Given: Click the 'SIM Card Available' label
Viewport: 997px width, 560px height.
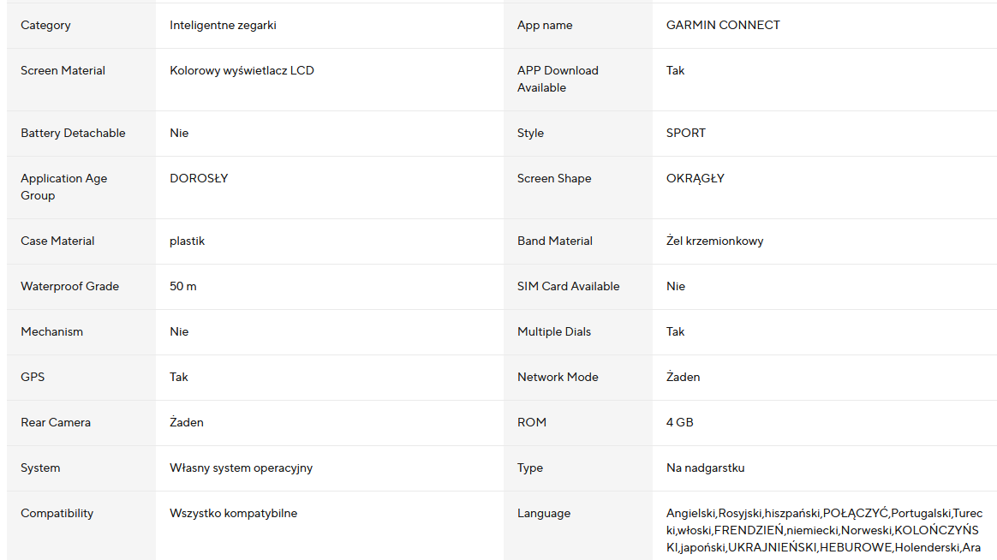Looking at the screenshot, I should 568,287.
